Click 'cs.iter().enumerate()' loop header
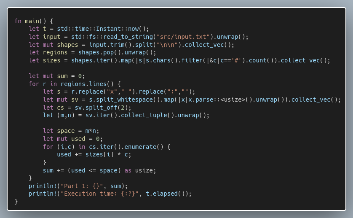This screenshot has height=218, width=353. pos(107,147)
